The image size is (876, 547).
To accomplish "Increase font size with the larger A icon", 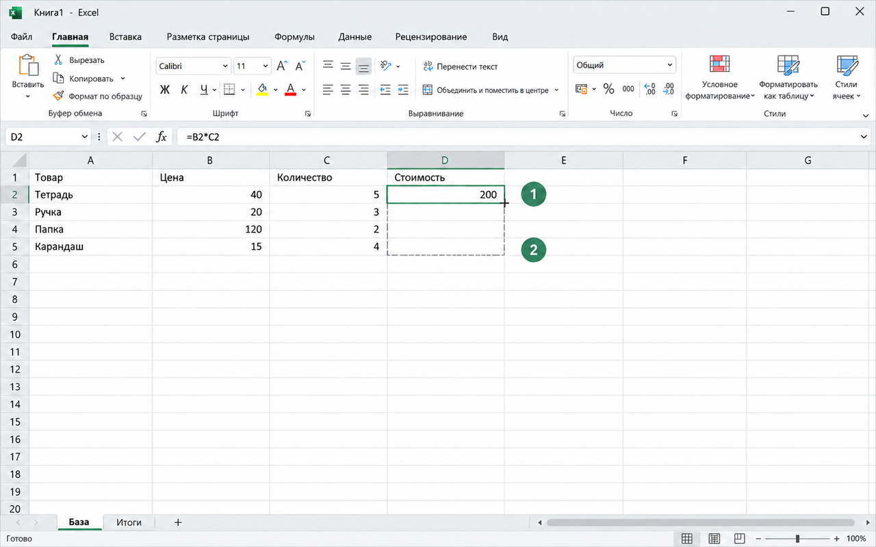I will click(281, 66).
